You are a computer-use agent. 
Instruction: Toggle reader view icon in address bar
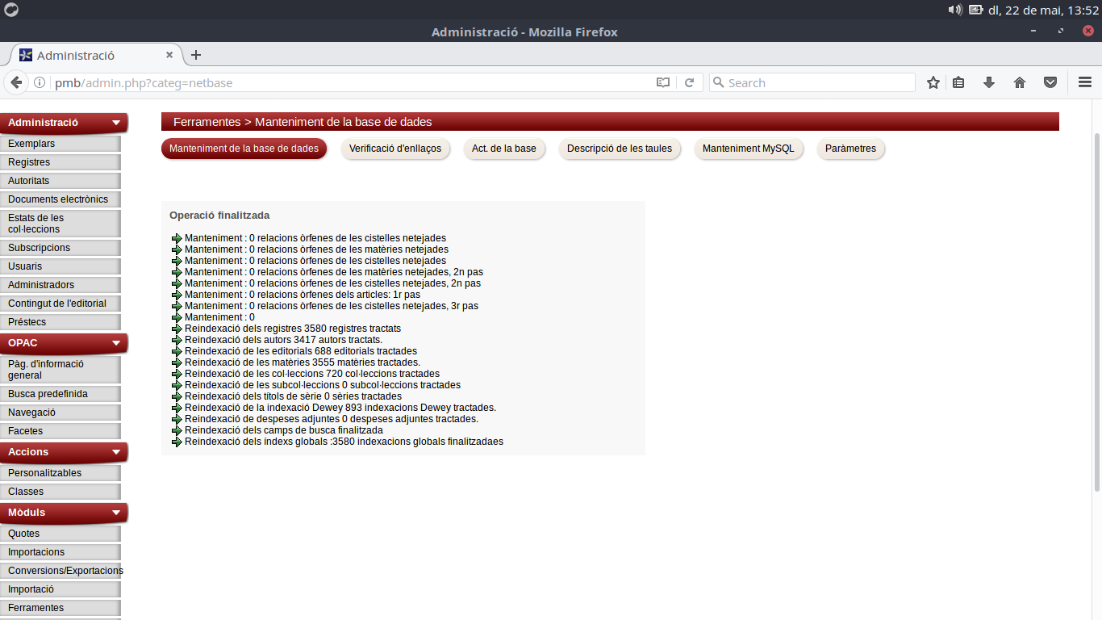point(663,82)
